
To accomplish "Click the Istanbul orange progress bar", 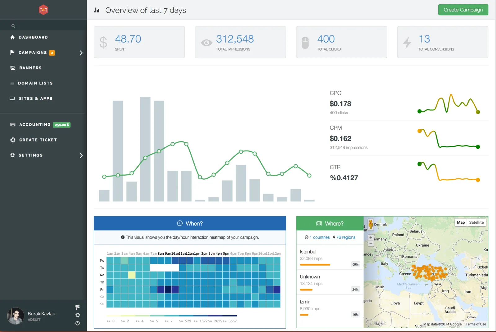I will point(315,265).
